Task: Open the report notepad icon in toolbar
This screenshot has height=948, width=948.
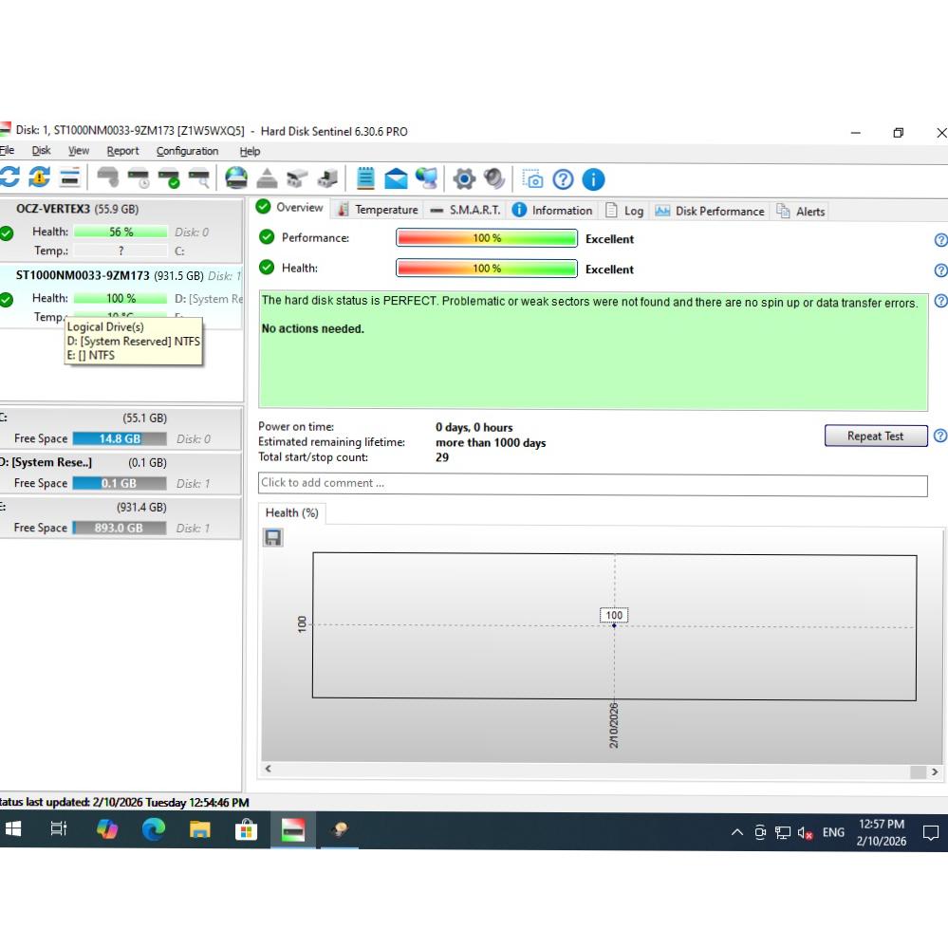Action: pos(365,178)
